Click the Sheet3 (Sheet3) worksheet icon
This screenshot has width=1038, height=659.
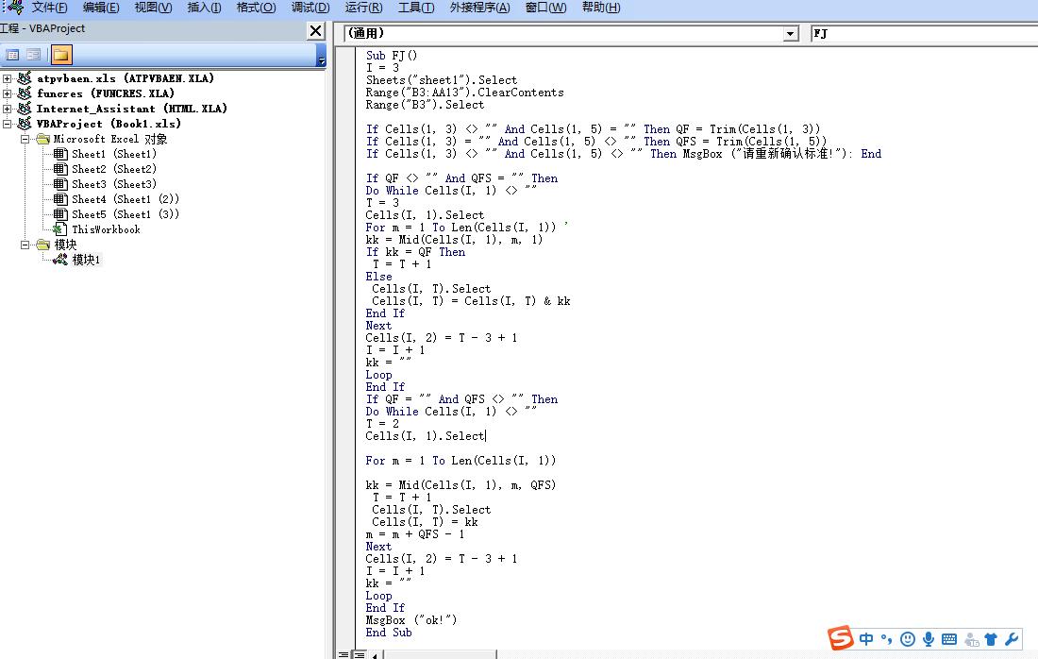(61, 184)
